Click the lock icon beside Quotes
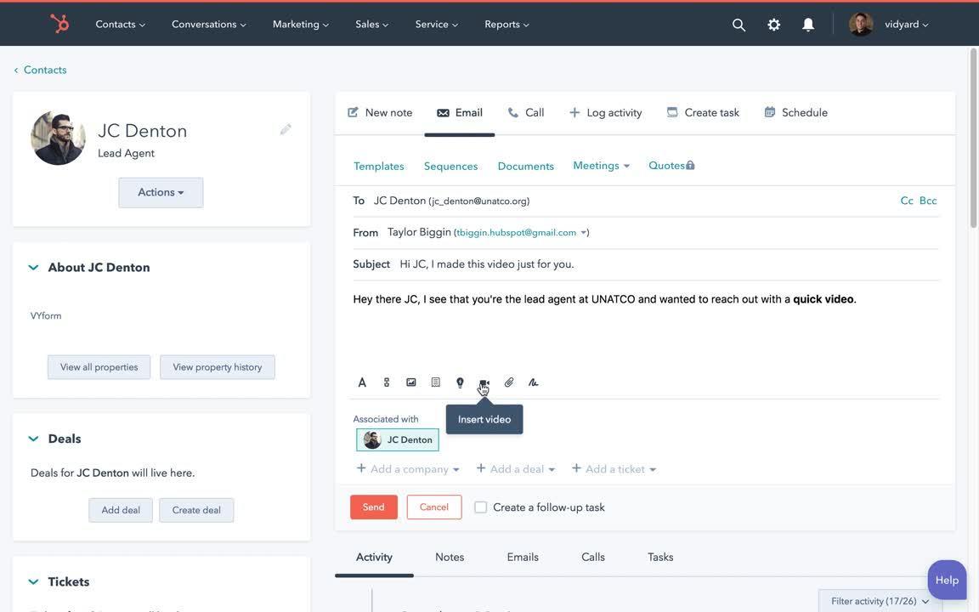This screenshot has height=612, width=979. pyautogui.click(x=690, y=166)
